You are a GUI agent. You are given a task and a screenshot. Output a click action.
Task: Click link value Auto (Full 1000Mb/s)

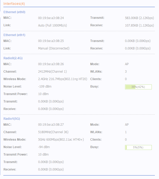pos(52,25)
